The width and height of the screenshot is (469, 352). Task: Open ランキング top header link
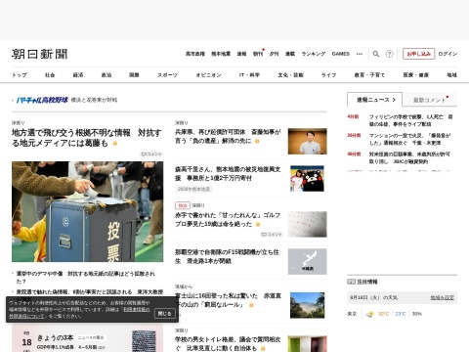click(x=314, y=54)
